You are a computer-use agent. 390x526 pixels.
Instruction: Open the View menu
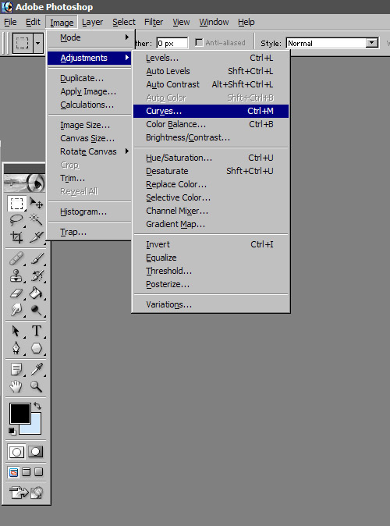coord(181,22)
